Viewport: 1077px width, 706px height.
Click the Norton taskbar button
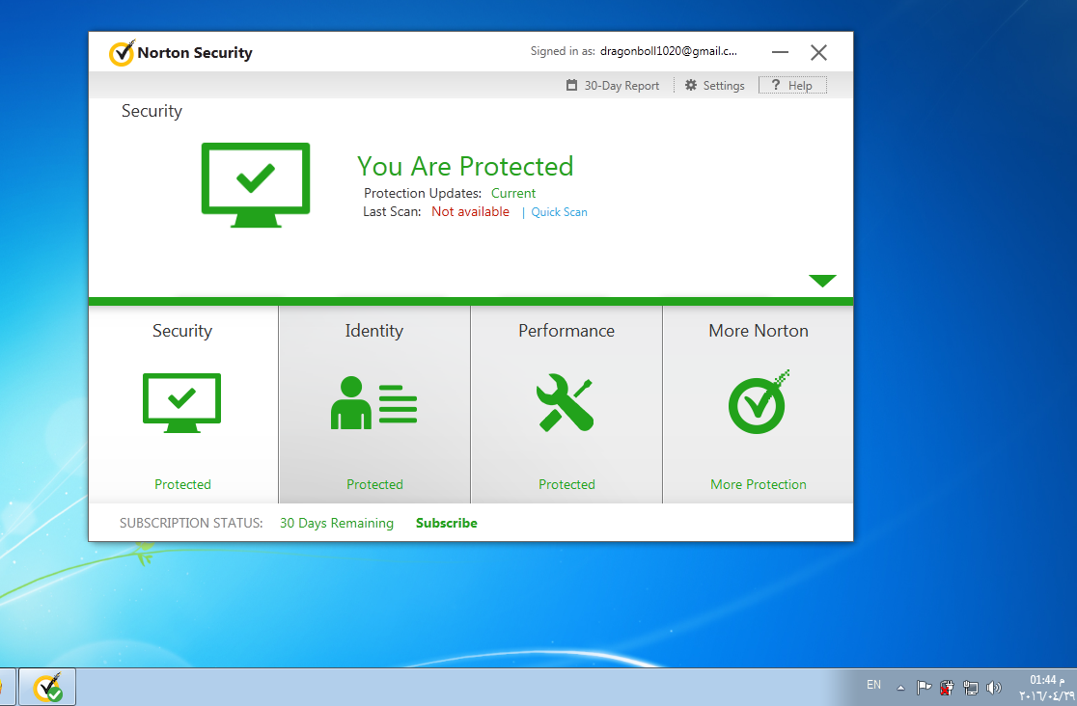point(47,687)
